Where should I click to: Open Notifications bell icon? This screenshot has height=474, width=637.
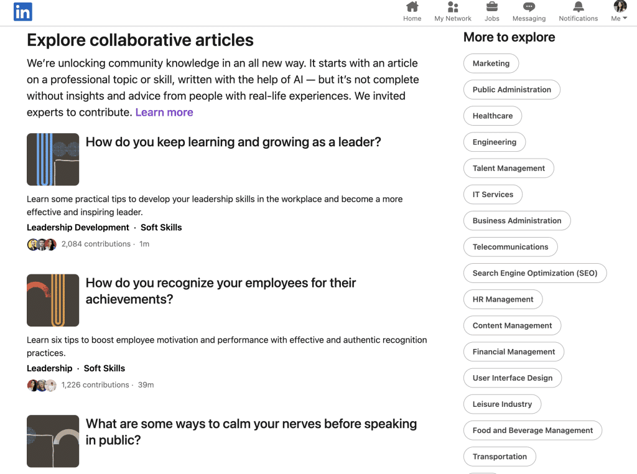pos(578,7)
